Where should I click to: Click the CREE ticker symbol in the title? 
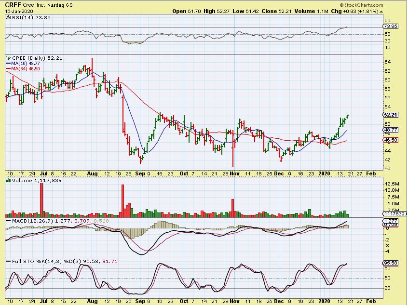click(13, 5)
